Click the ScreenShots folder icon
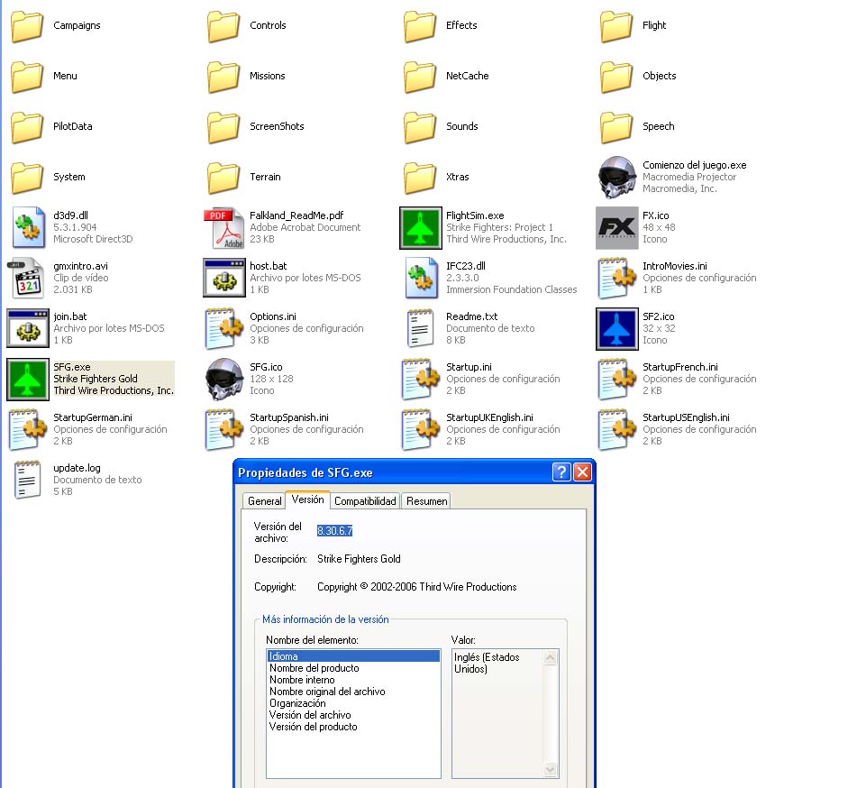Viewport: 866px width, 788px height. point(223,126)
